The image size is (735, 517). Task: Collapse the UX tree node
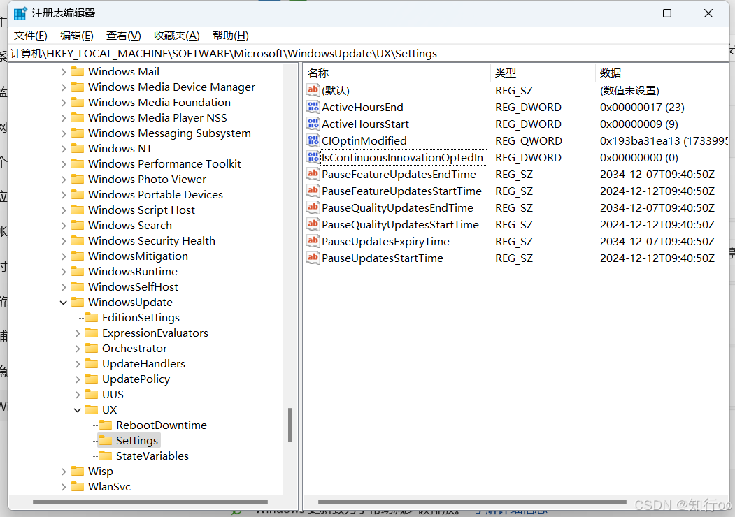pos(78,410)
